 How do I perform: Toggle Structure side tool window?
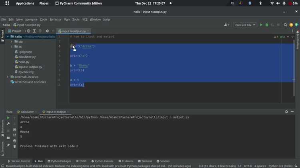(2, 148)
